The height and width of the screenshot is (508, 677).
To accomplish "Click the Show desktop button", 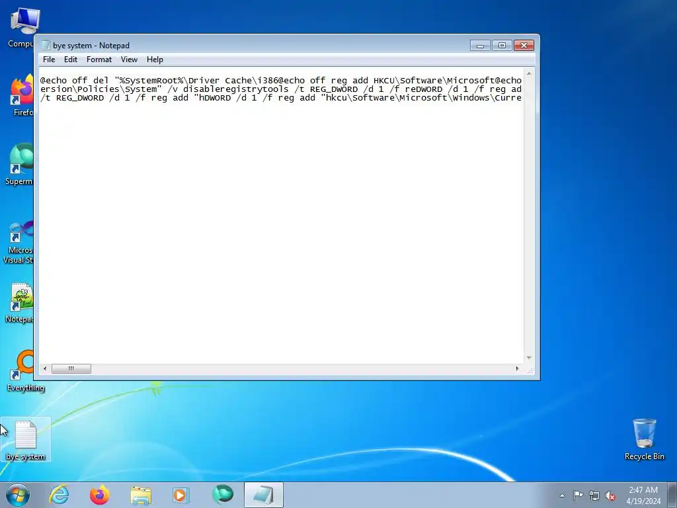I will [x=672, y=495].
